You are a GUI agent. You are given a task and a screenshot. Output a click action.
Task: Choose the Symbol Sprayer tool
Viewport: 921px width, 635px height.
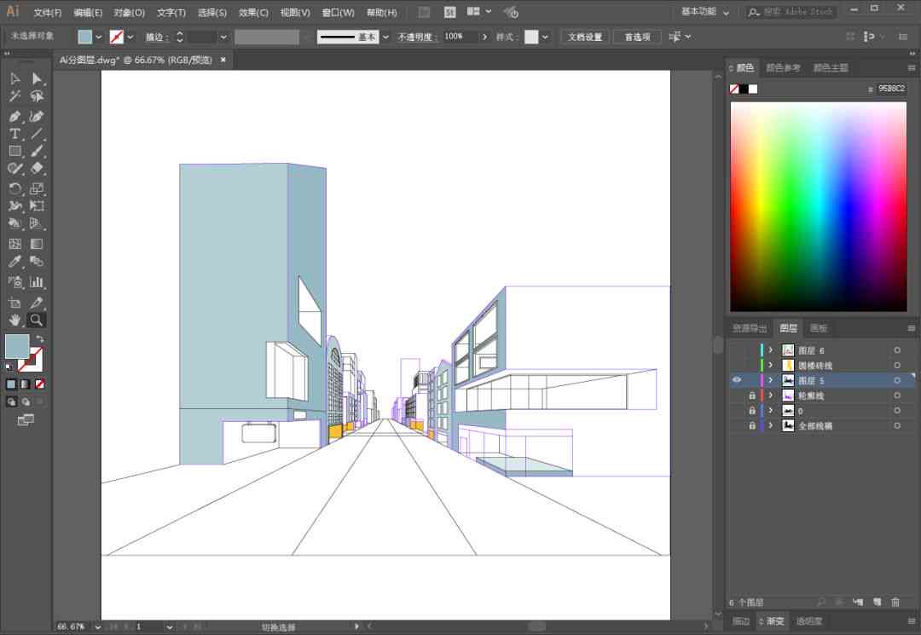[x=14, y=282]
